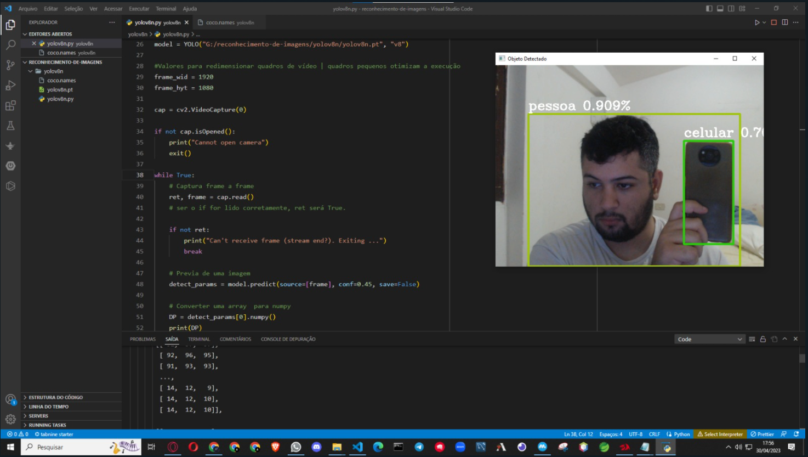Select the Source Control icon
808x457 pixels.
point(10,65)
